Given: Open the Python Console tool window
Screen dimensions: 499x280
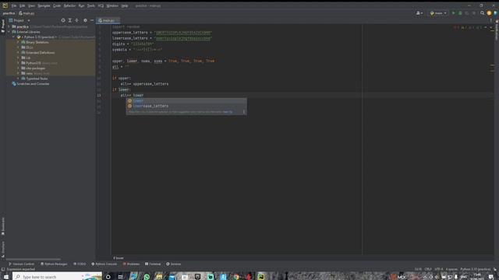Looking at the screenshot, I should pyautogui.click(x=104, y=264).
